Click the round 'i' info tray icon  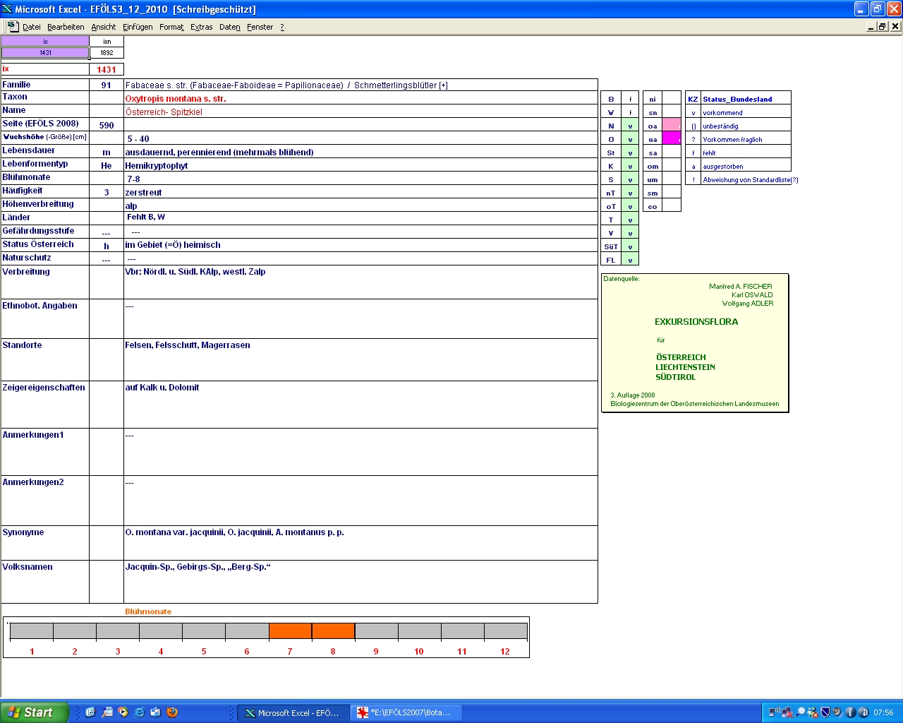(x=850, y=712)
